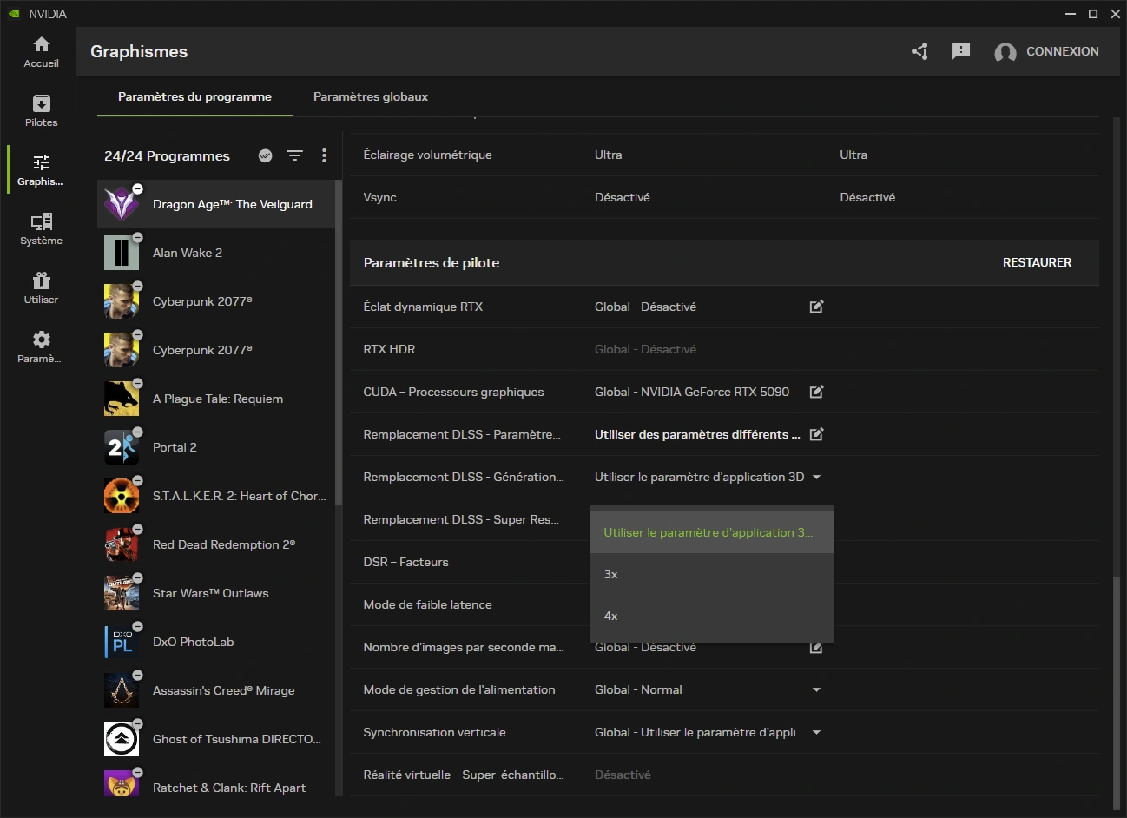Select S.T.A.L.K.E.R. 2 program entry

point(216,496)
